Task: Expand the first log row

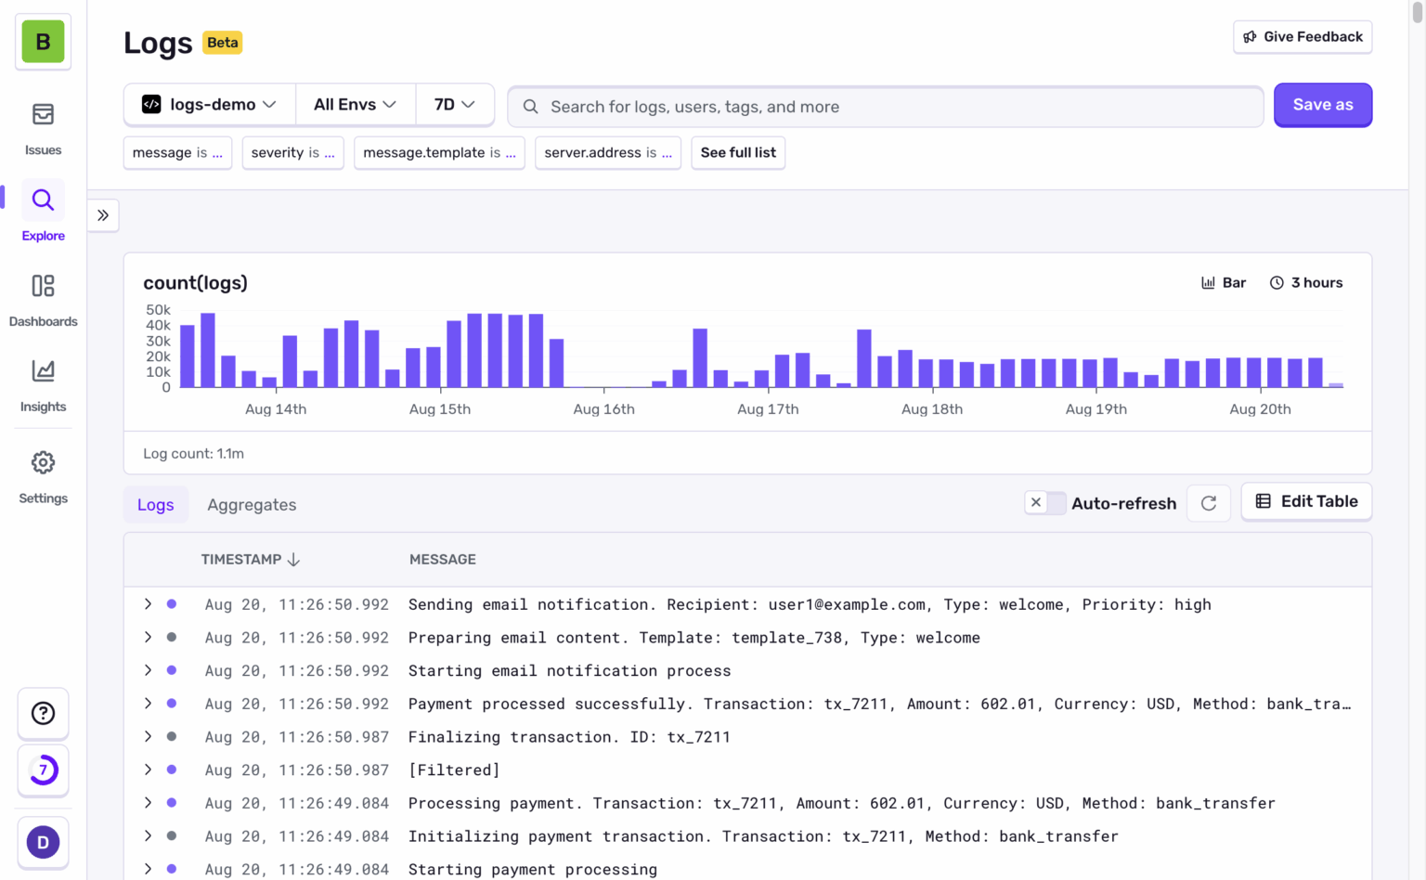Action: (x=147, y=604)
